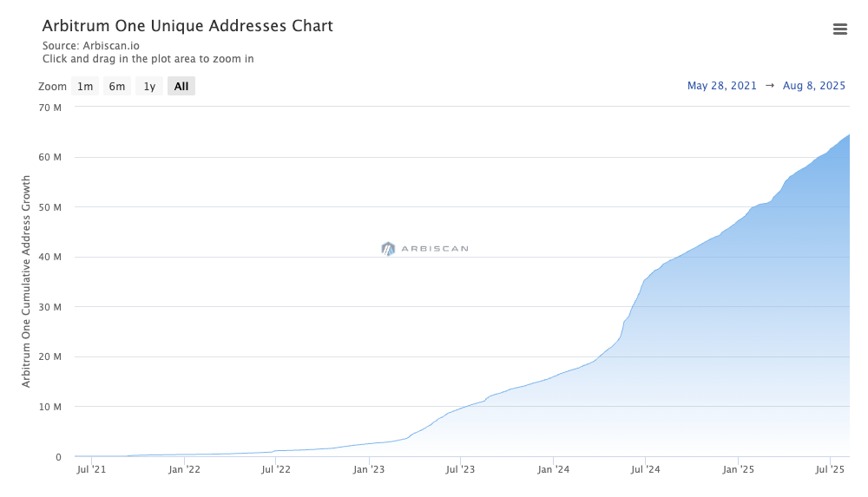
Task: Open the chart context menu hamburger icon
Action: point(839,29)
